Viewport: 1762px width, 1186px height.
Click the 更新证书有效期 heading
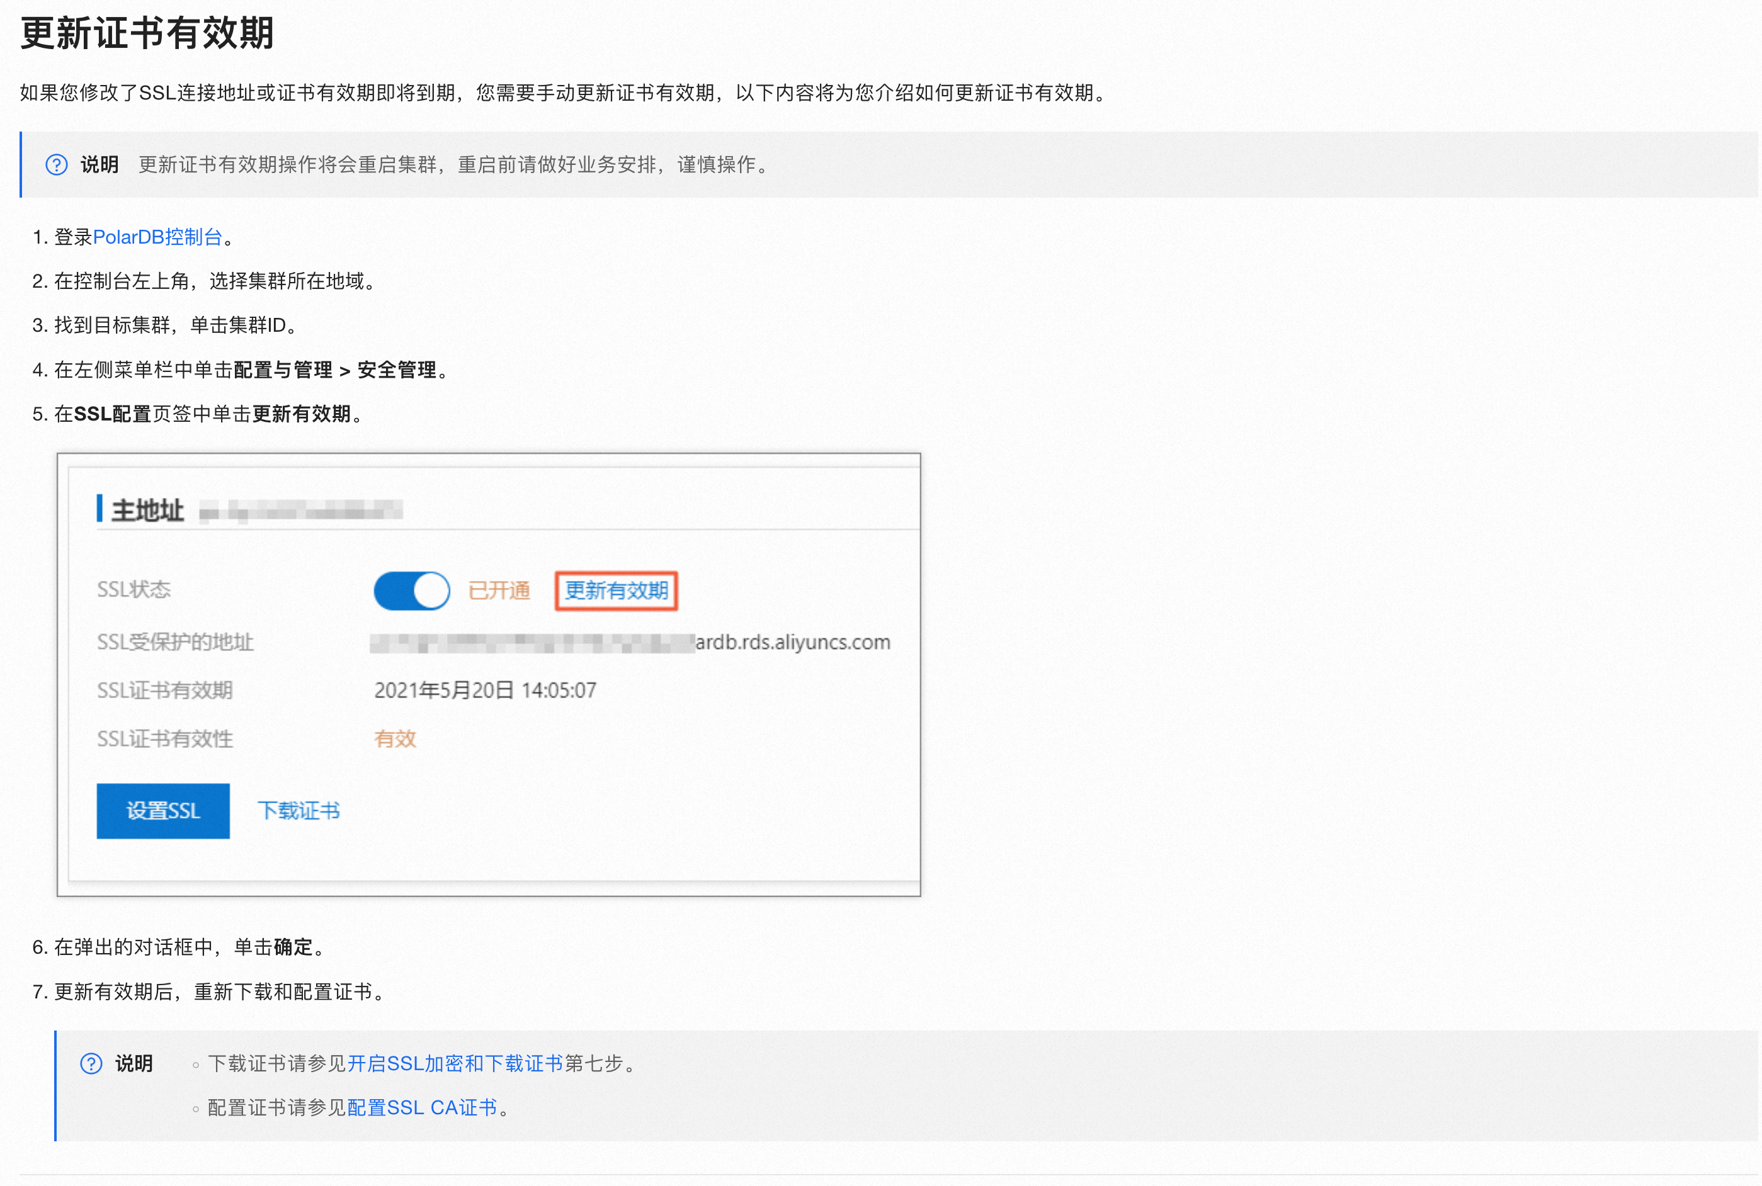pos(147,33)
